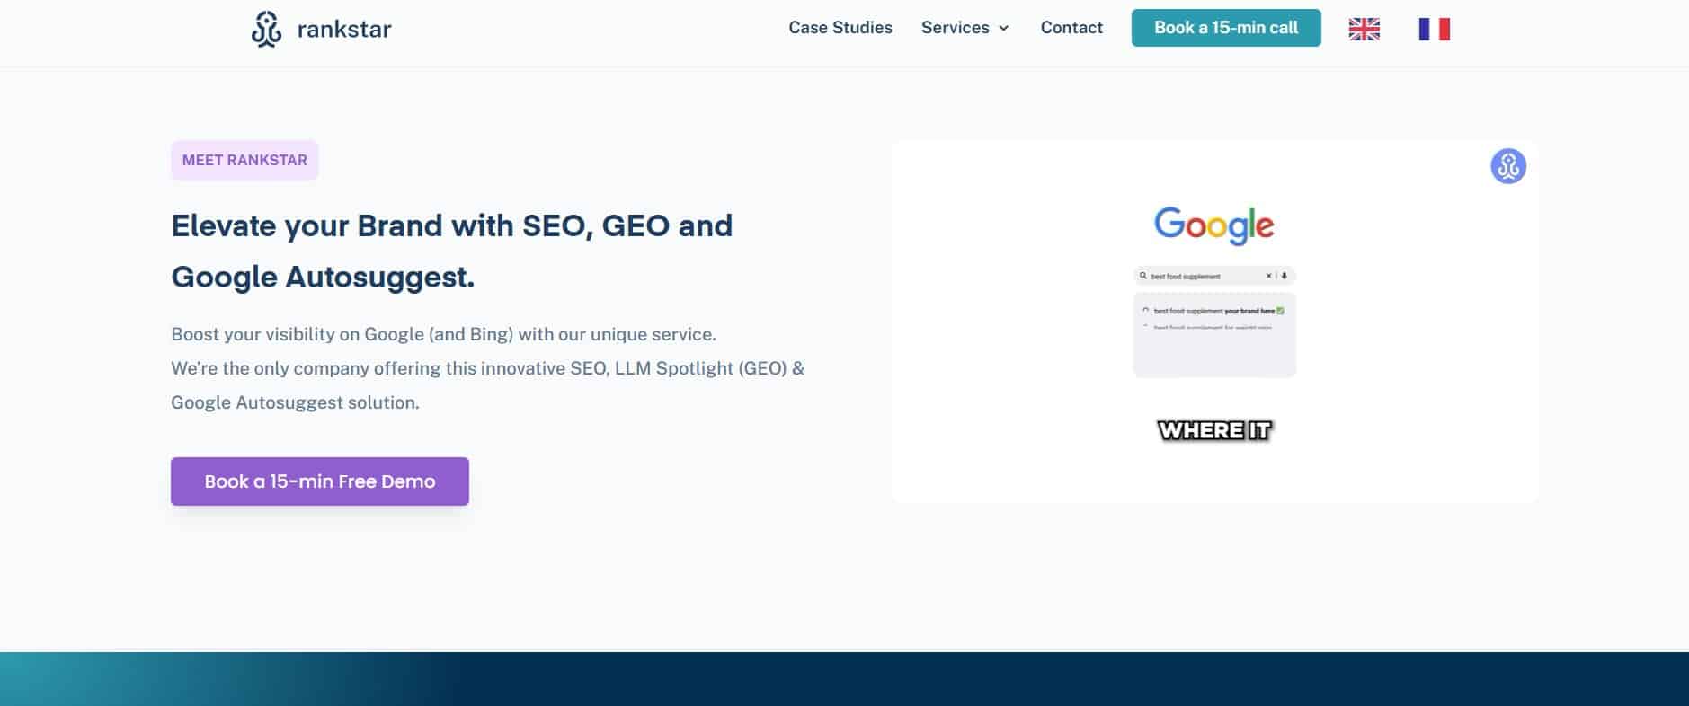Open the Case Studies menu item
The width and height of the screenshot is (1689, 706).
click(x=840, y=28)
